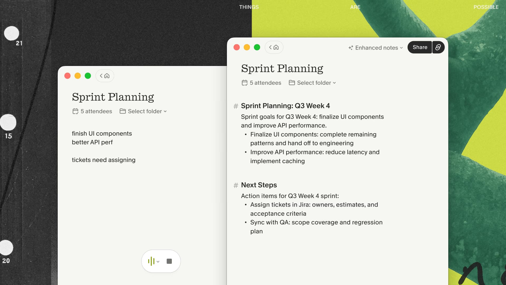Click the green zoom button of the left window
This screenshot has height=285, width=506.
click(x=88, y=76)
